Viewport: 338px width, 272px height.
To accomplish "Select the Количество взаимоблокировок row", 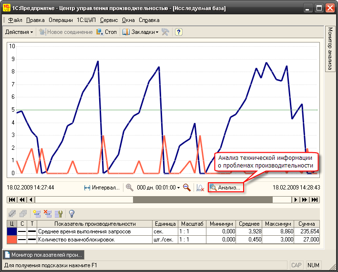I will (x=163, y=240).
